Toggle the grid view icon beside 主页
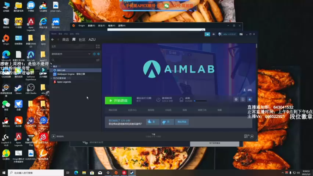313x176 pixels. click(x=98, y=47)
